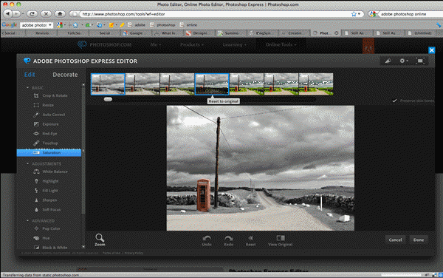
Task: Stop page loading with the X button
Action: (x=46, y=13)
